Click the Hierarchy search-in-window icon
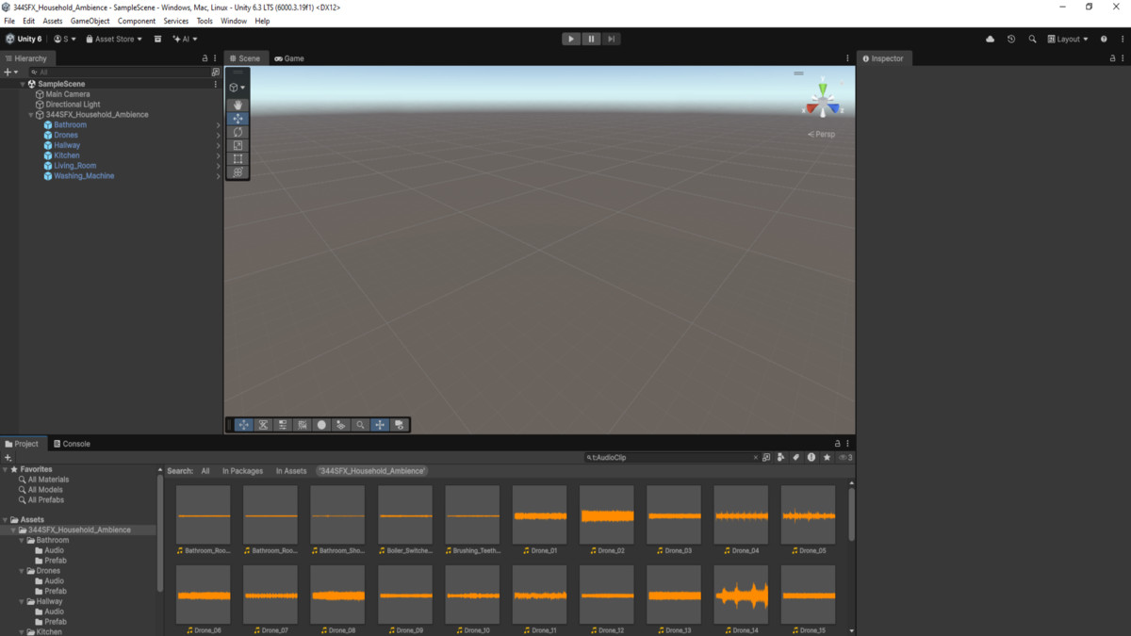Image resolution: width=1131 pixels, height=636 pixels. [215, 72]
